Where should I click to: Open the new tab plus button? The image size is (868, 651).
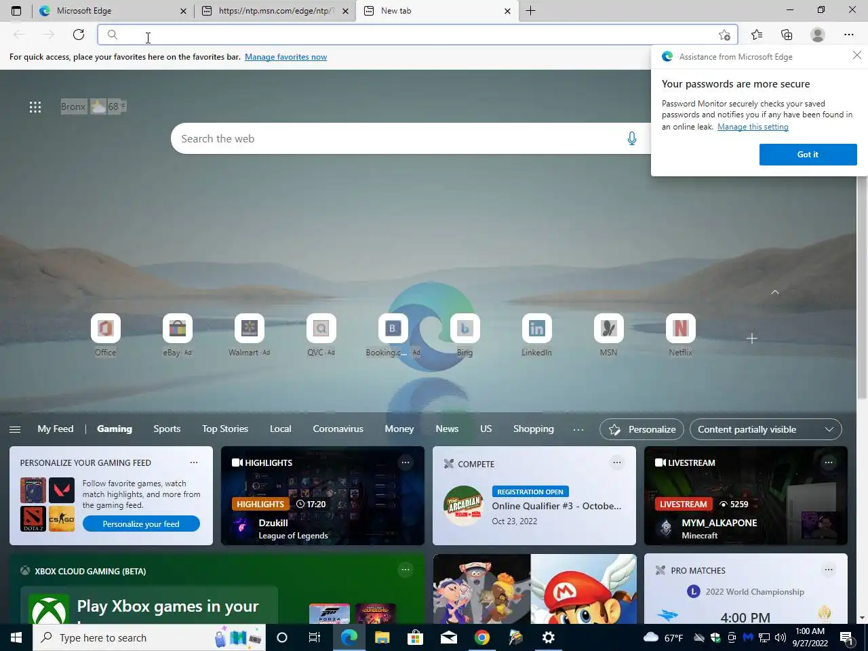coord(530,11)
